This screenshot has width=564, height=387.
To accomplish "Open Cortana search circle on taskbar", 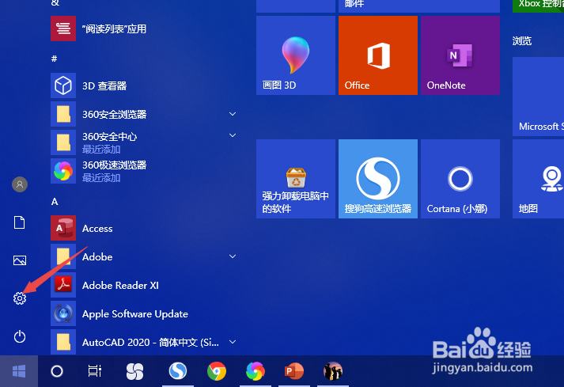I will click(x=57, y=371).
